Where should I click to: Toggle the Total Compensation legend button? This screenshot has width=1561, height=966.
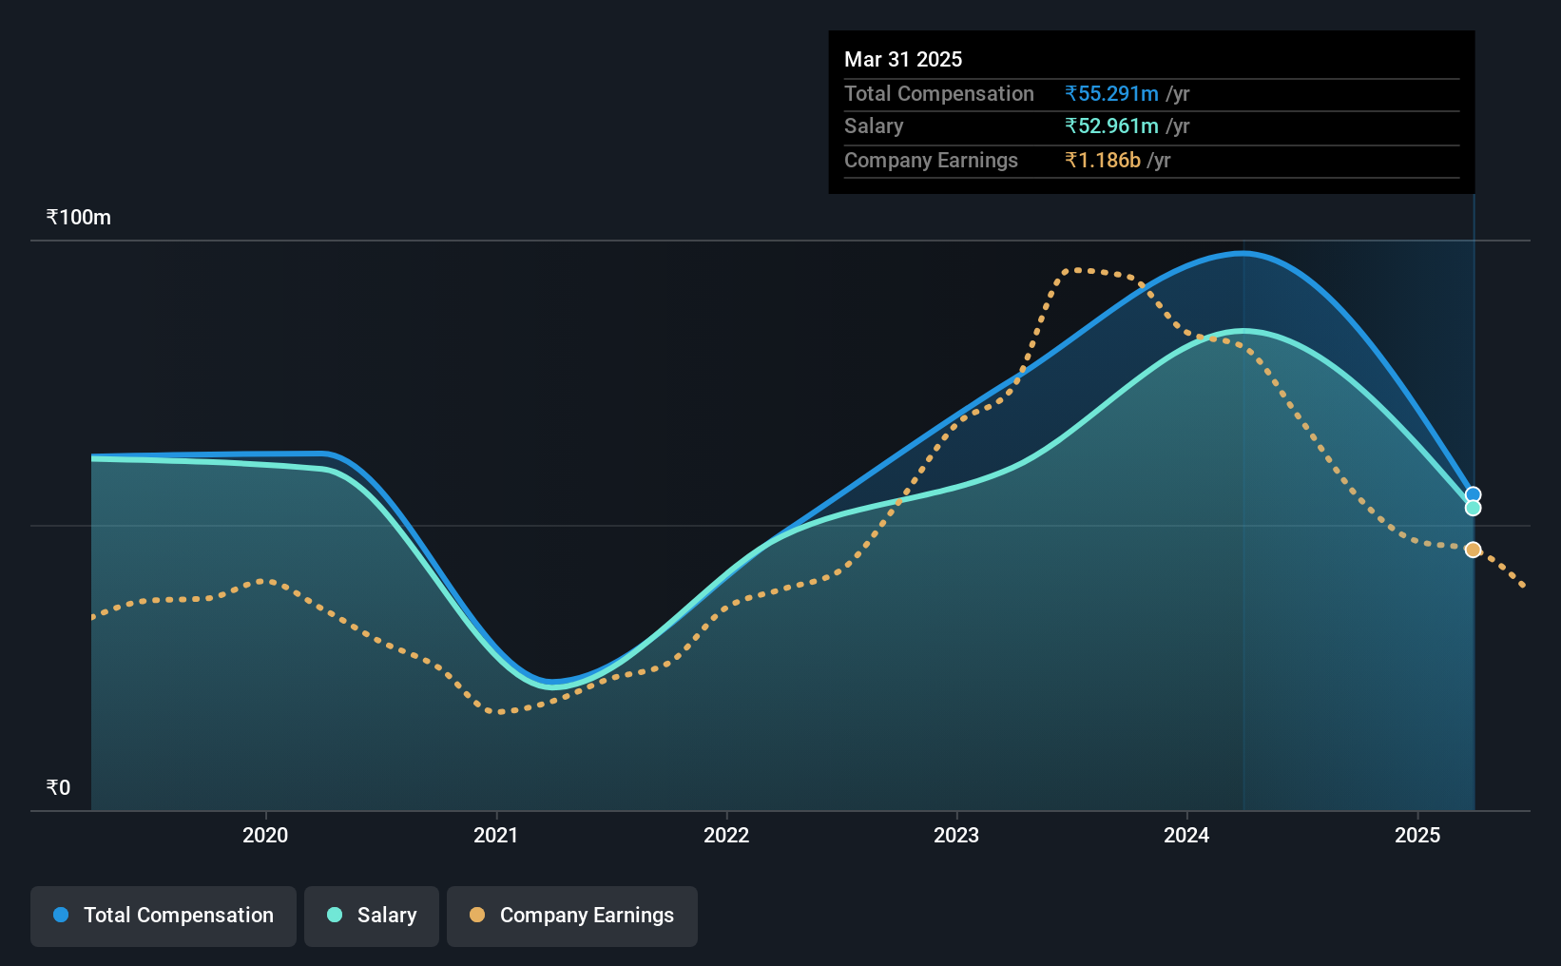point(164,916)
